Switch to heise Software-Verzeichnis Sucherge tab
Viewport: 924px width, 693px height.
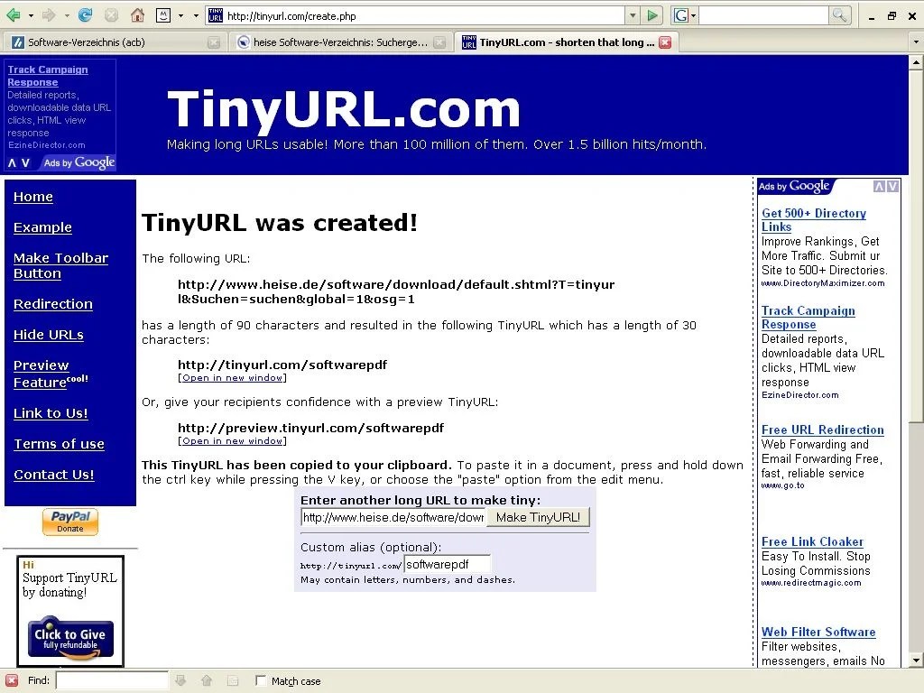(x=340, y=42)
